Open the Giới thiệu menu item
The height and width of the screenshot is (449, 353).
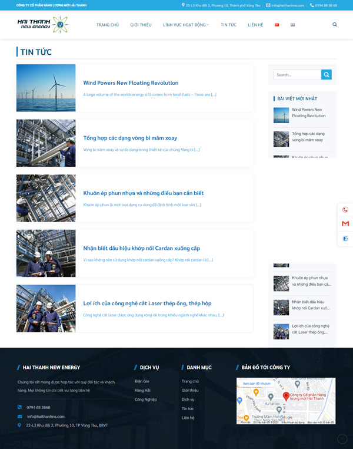coord(141,25)
